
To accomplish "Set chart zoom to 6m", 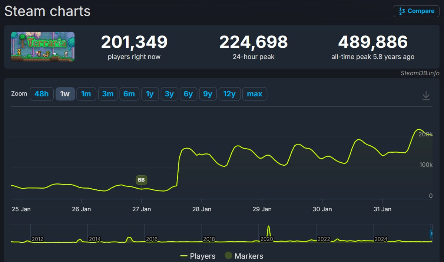I will (x=129, y=94).
